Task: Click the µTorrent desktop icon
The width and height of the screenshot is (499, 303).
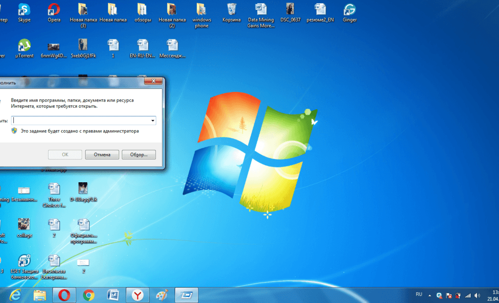Action: click(x=24, y=46)
